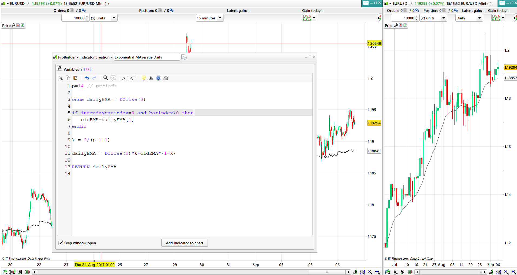517x275 pixels.
Task: Click the highlighted Thu 24-Aug-2017 date marker
Action: 94,264
